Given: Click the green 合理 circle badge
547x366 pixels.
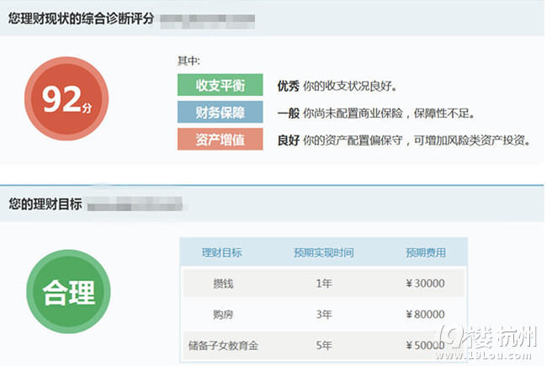Looking at the screenshot, I should [67, 290].
